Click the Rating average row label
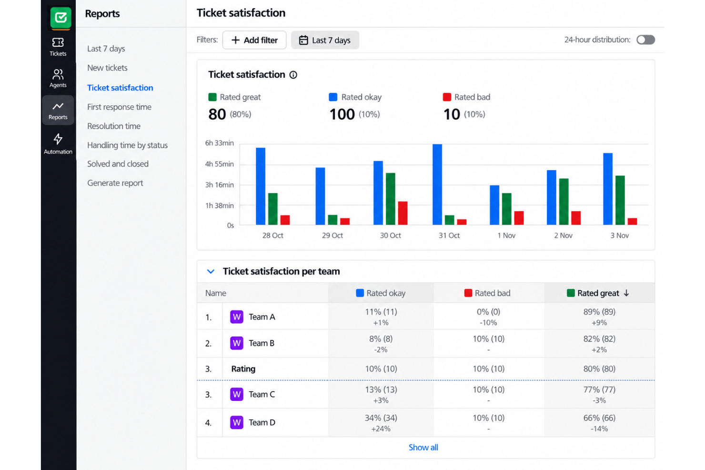 click(243, 369)
